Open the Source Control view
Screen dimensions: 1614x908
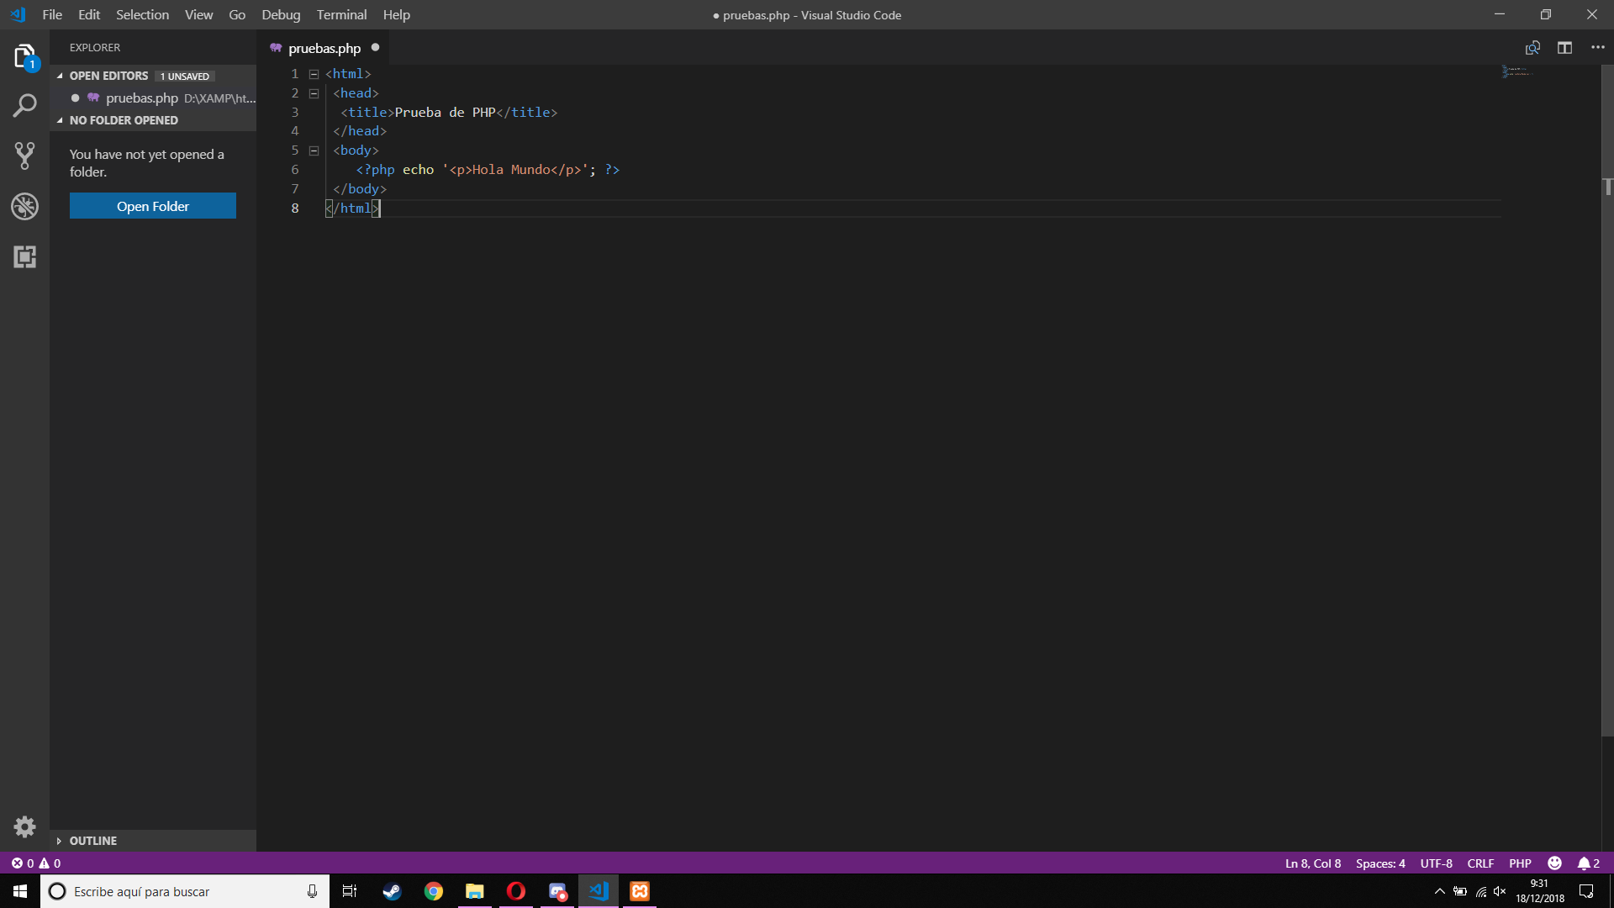(x=24, y=156)
